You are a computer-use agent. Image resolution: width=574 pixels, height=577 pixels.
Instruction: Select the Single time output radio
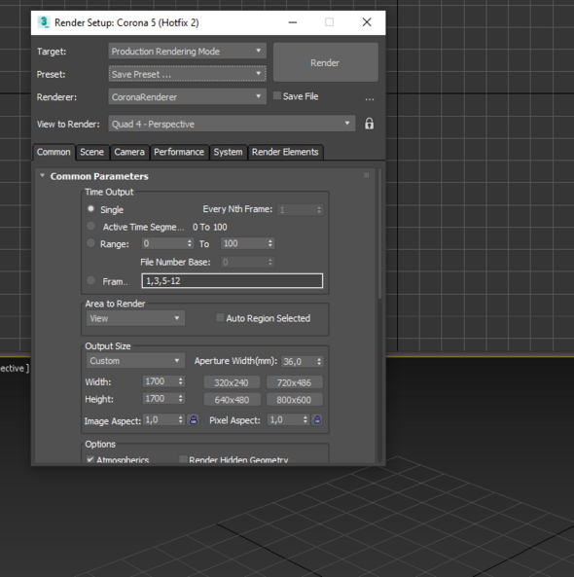pos(90,209)
